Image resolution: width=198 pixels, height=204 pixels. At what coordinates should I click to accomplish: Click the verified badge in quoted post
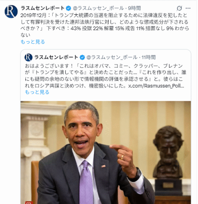[x=82, y=58]
